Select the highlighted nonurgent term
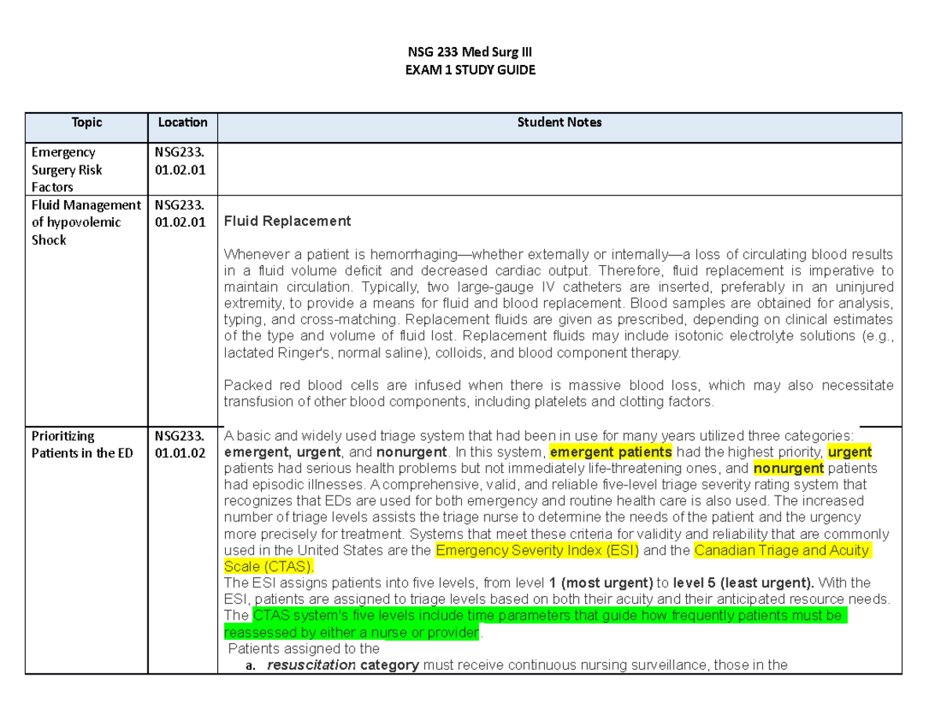This screenshot has width=941, height=727. [x=788, y=468]
